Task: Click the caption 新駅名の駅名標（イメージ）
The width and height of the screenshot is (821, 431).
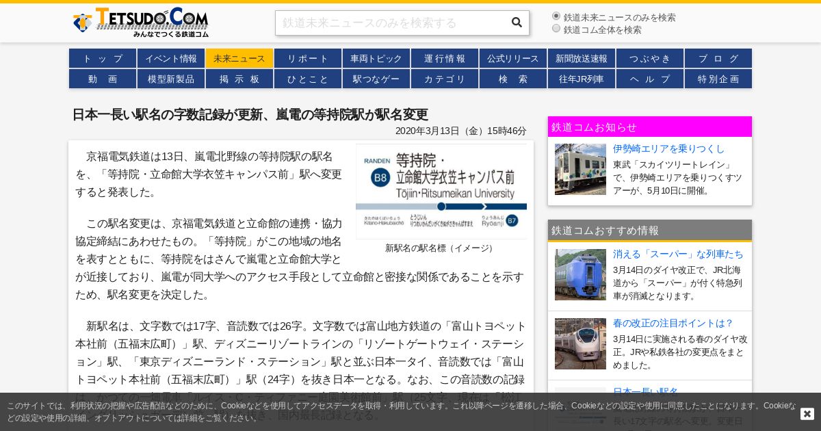Action: click(x=441, y=248)
